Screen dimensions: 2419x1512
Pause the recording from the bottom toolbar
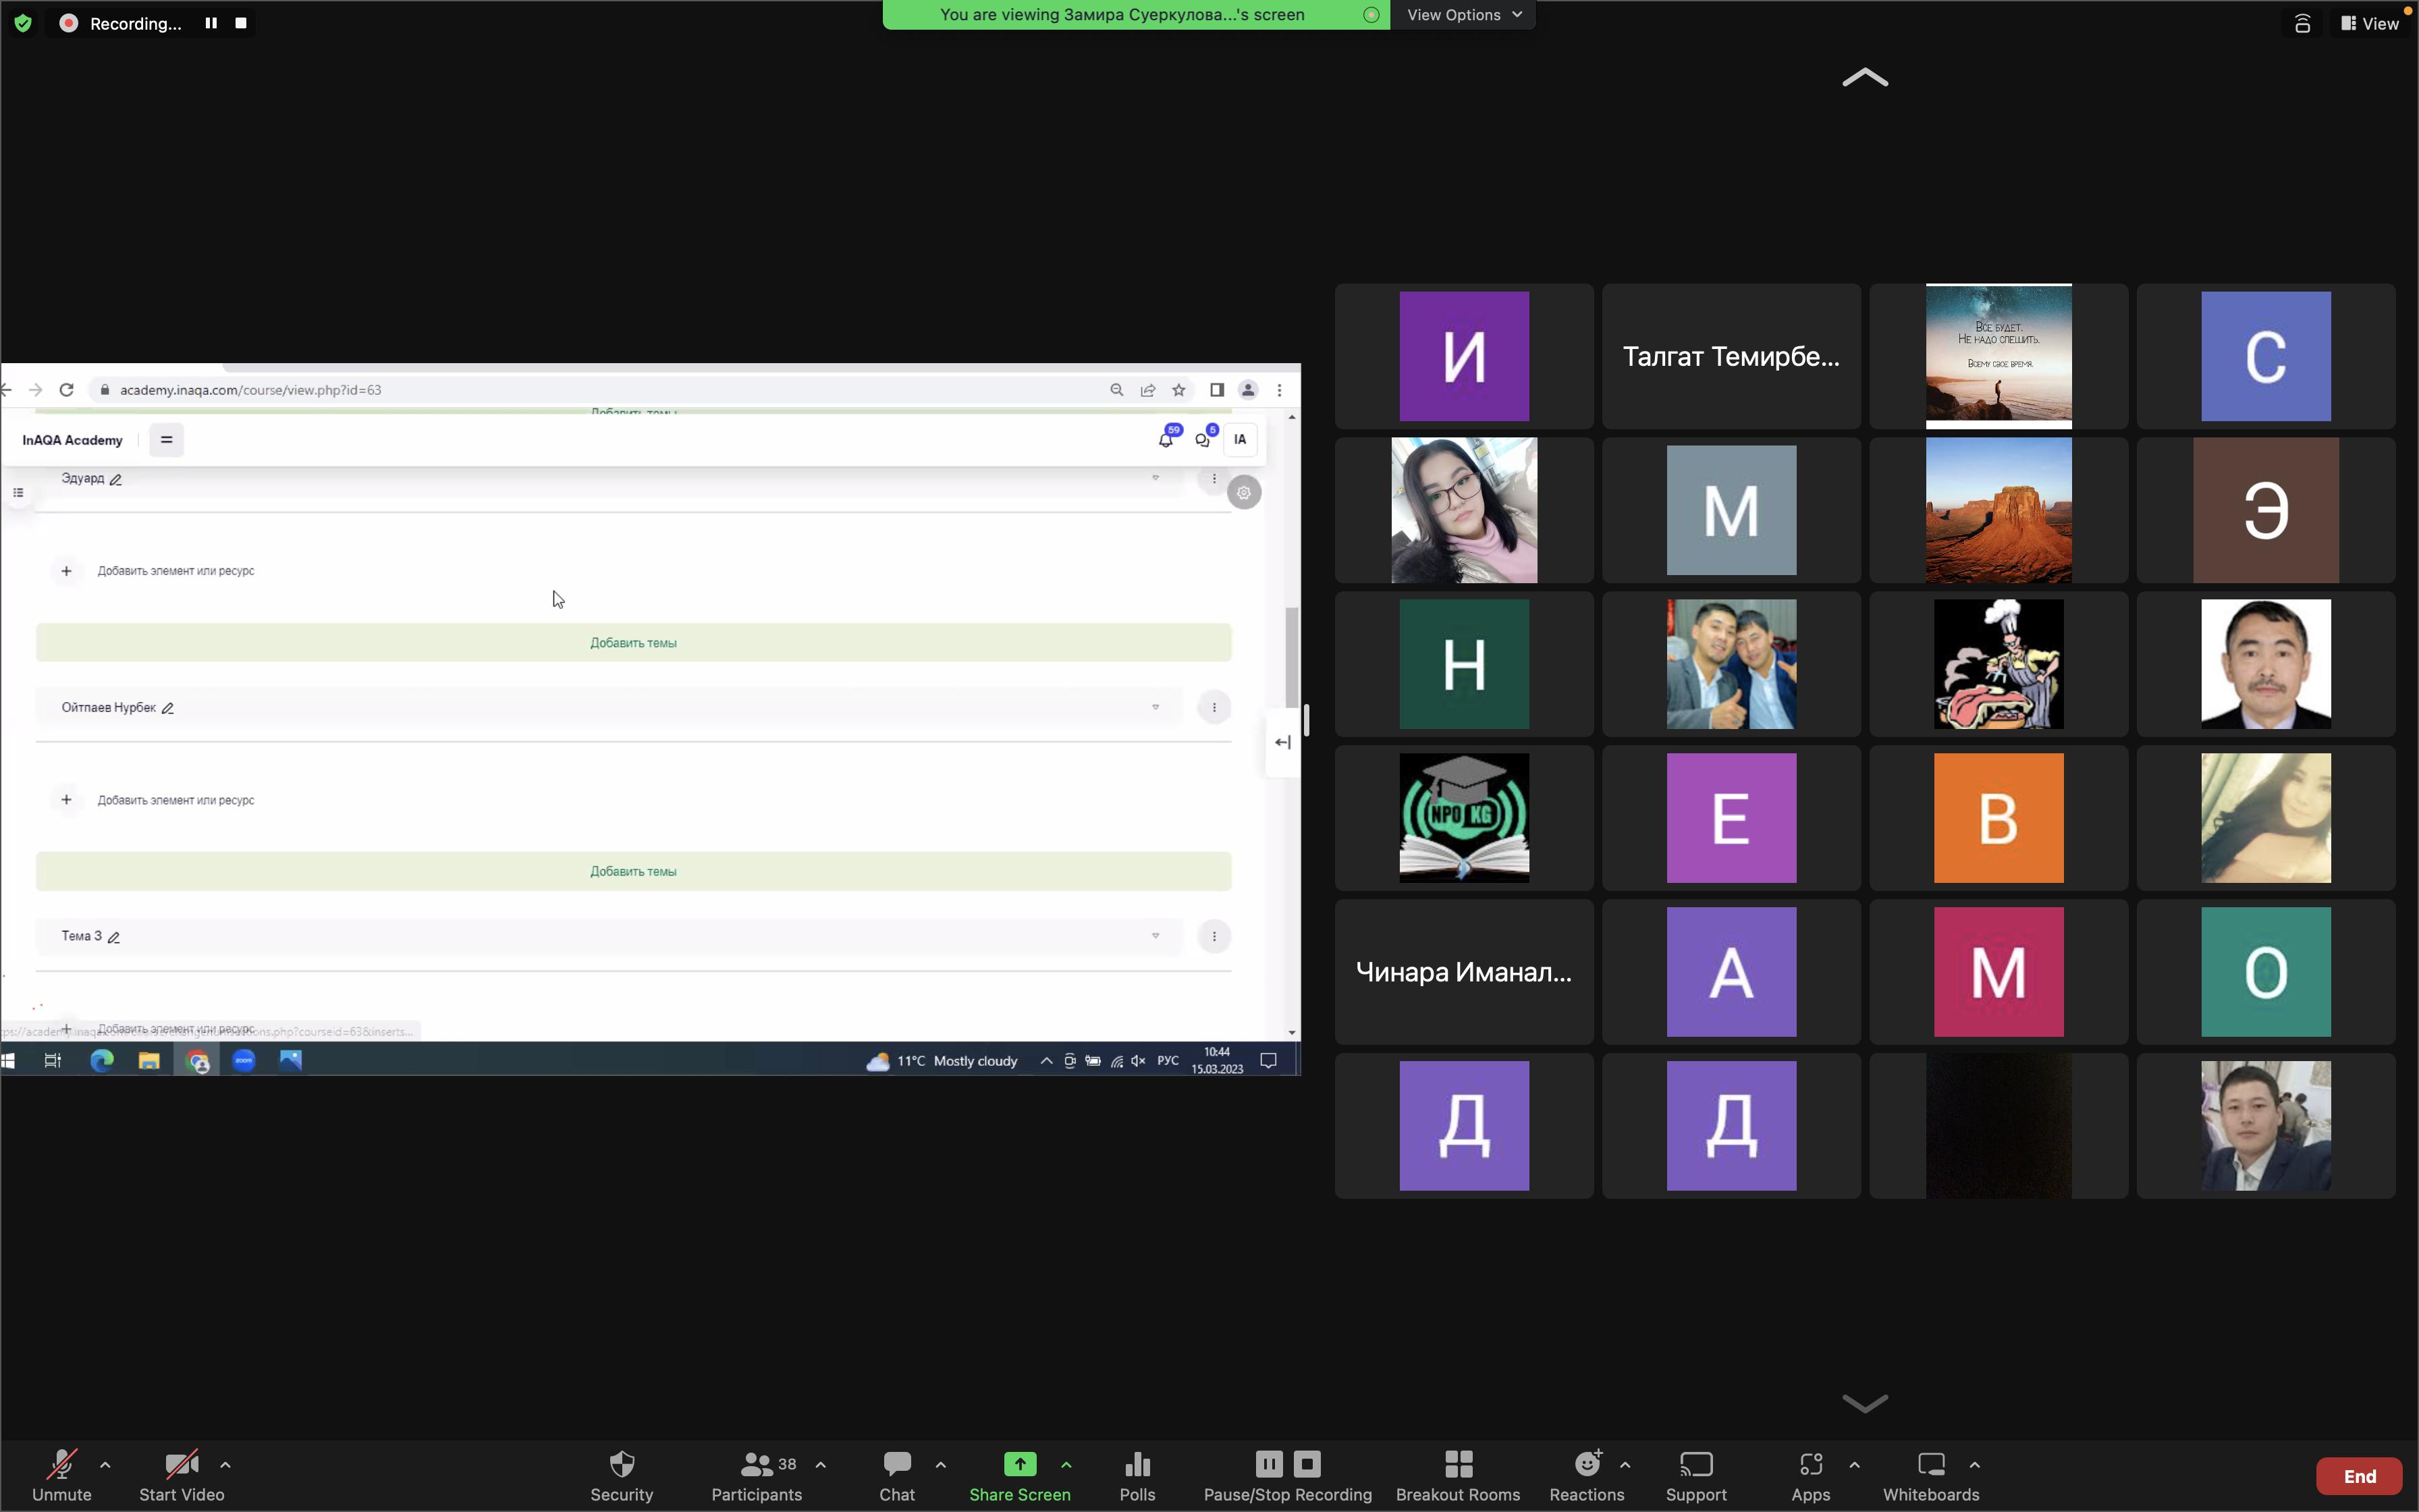point(1268,1464)
